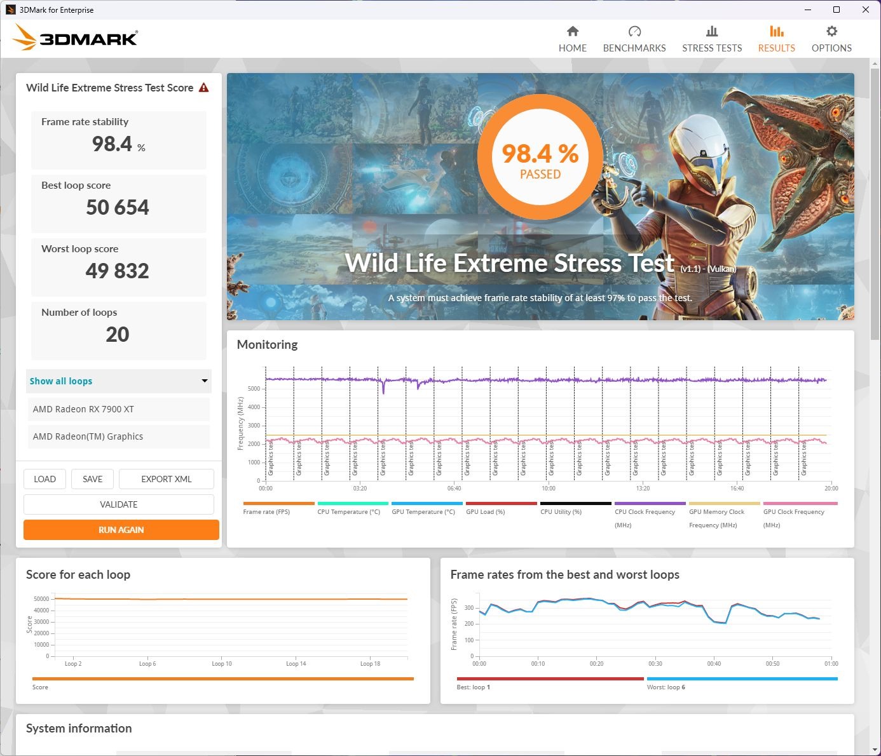Load a saved result with LOAD button
881x756 pixels.
coord(44,479)
